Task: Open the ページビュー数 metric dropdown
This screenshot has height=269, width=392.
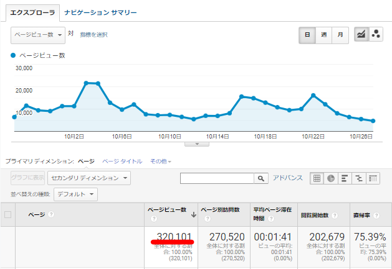Action: point(38,35)
